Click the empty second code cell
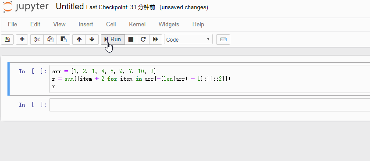370x161 pixels. coord(210,105)
